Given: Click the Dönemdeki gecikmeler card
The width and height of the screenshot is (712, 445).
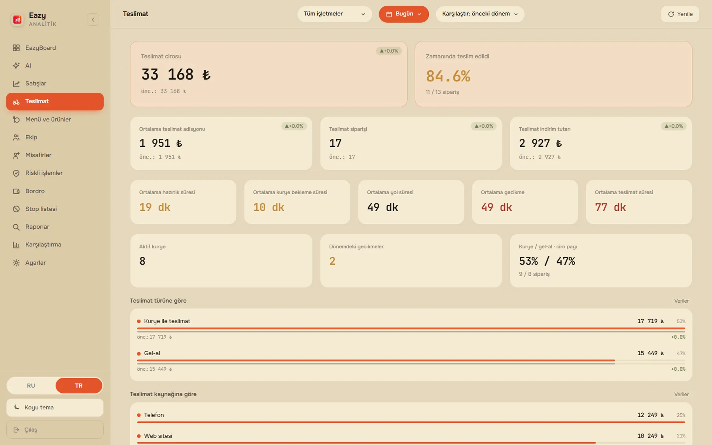Looking at the screenshot, I should (x=411, y=261).
